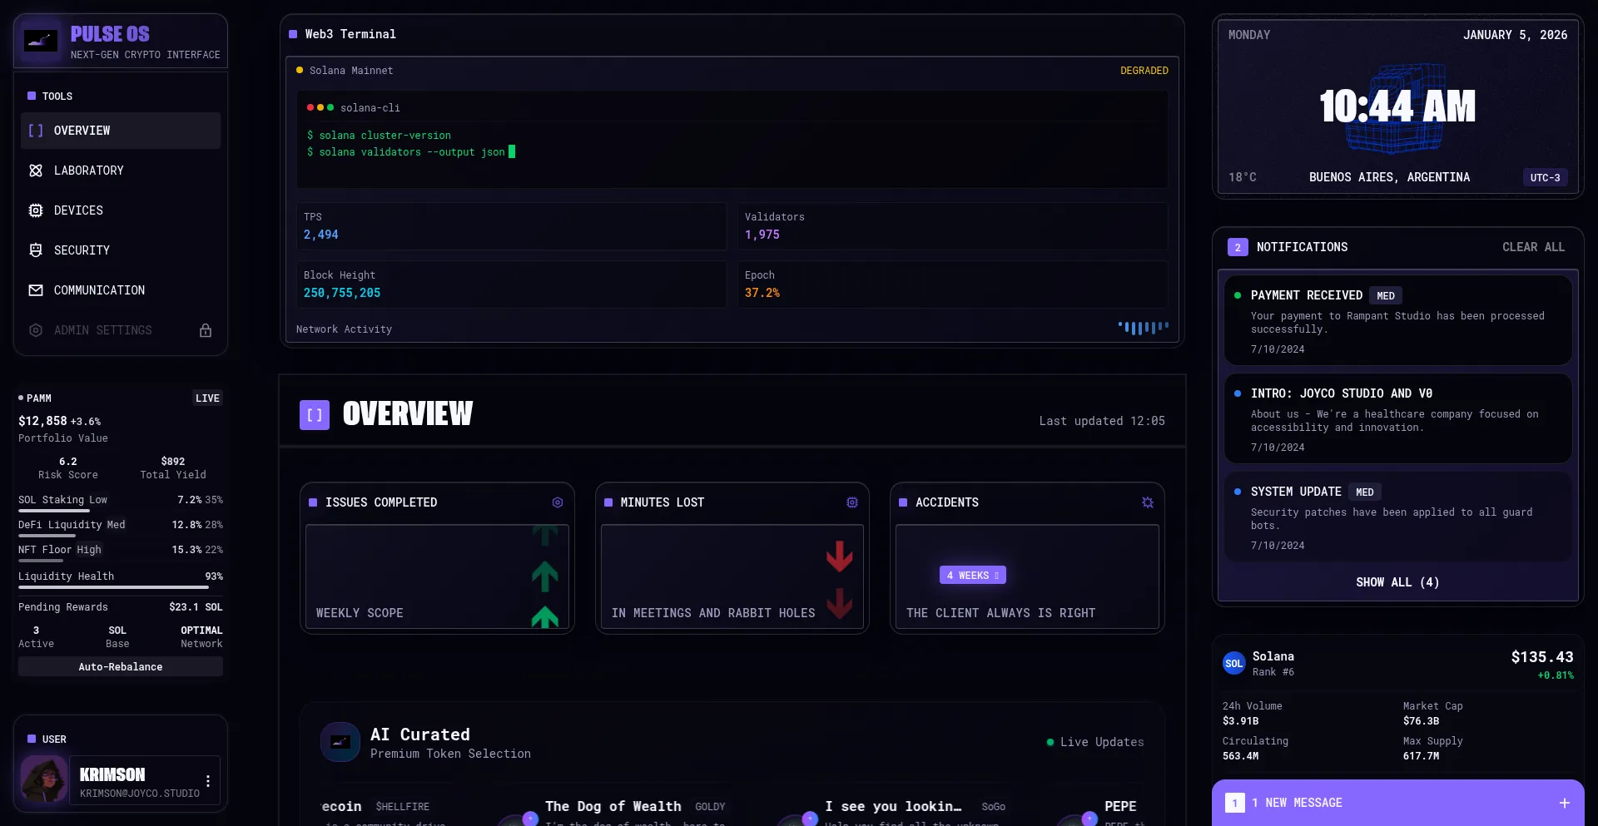Click the Solana Mainnet status dot
This screenshot has height=826, width=1598.
pyautogui.click(x=300, y=71)
